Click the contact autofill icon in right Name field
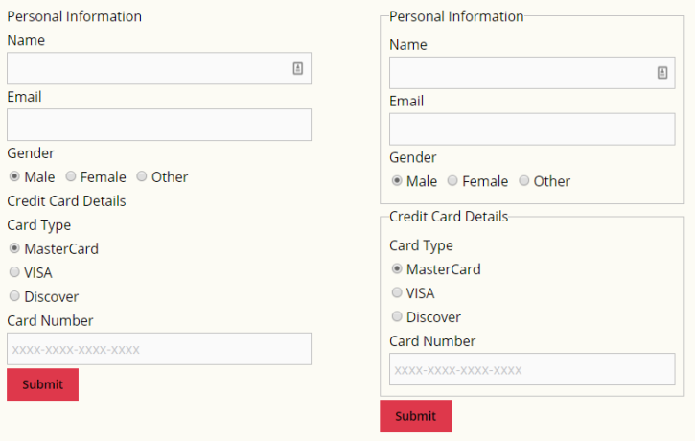Viewport: 695px width, 441px height. (662, 73)
